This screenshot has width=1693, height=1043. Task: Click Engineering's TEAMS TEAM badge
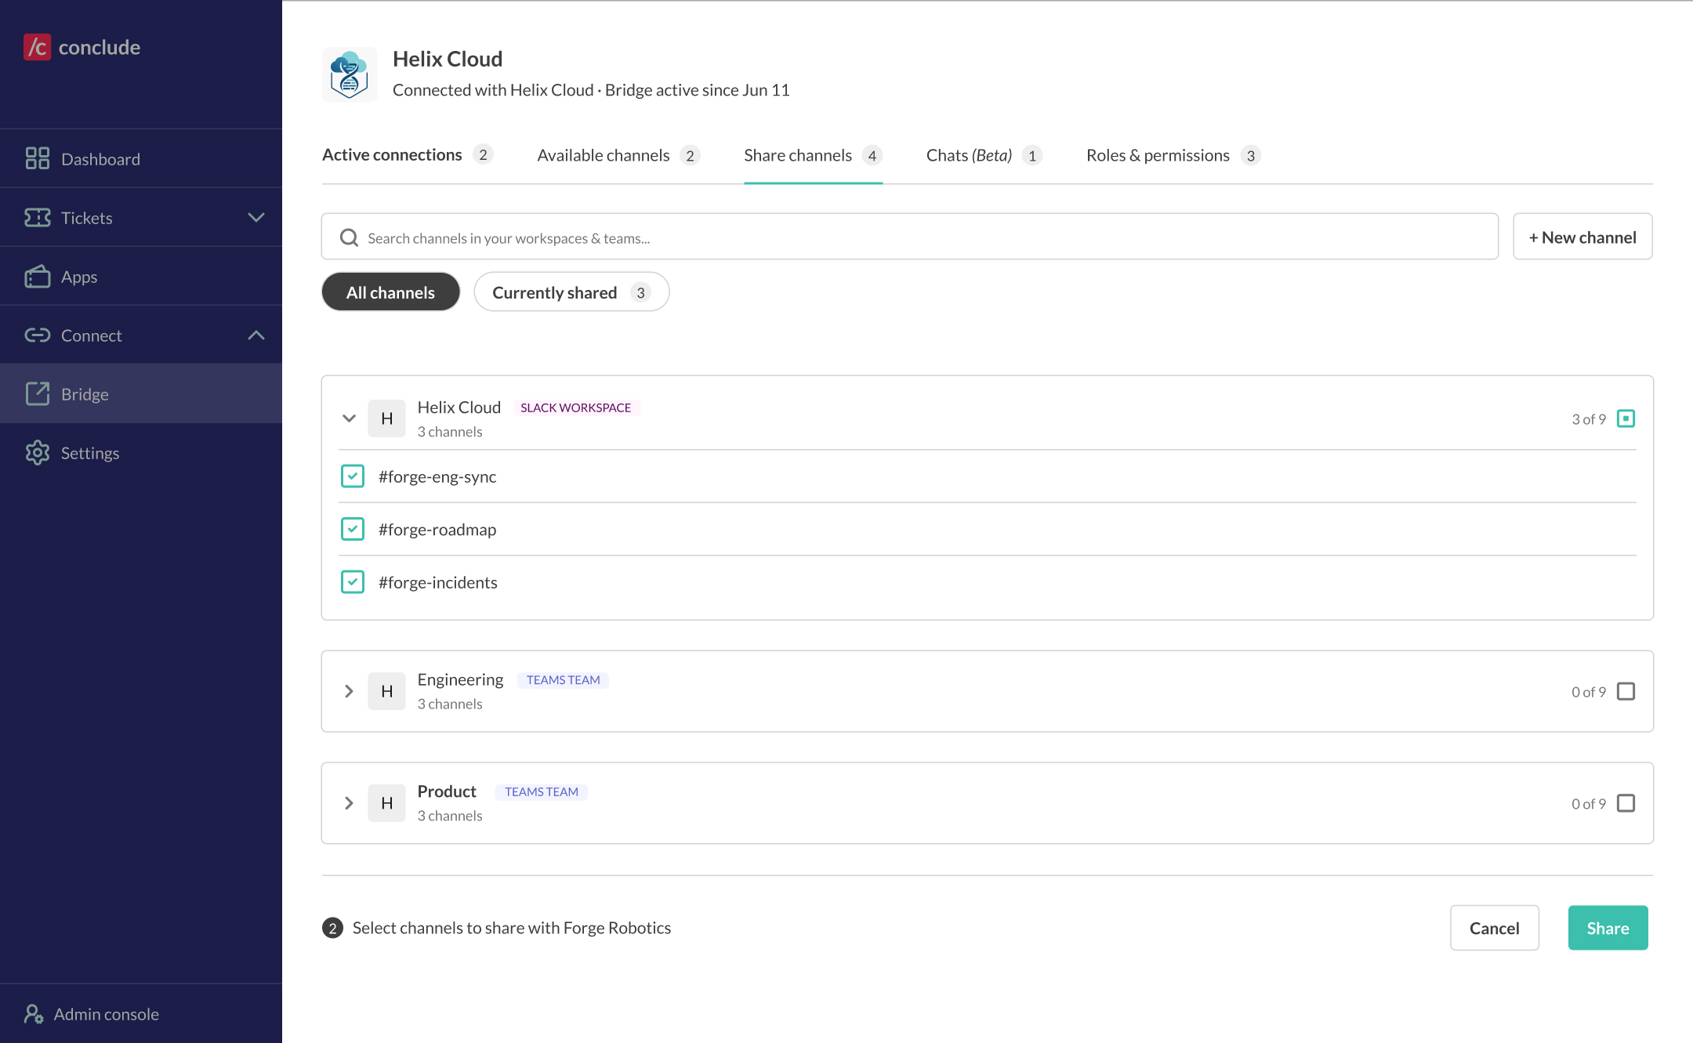pos(563,680)
